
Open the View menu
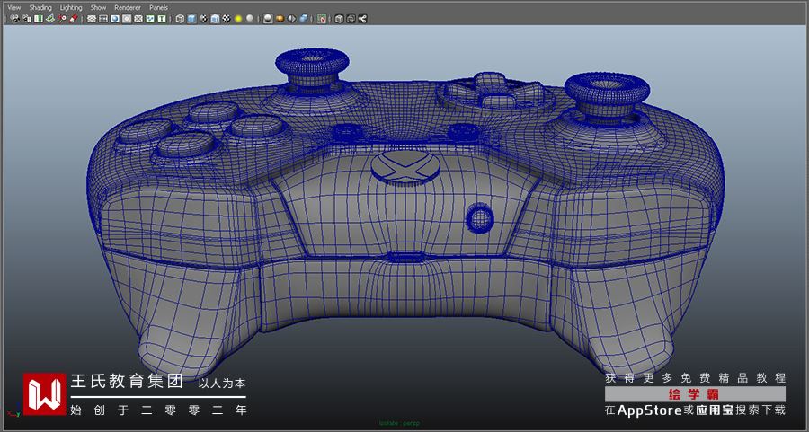13,8
